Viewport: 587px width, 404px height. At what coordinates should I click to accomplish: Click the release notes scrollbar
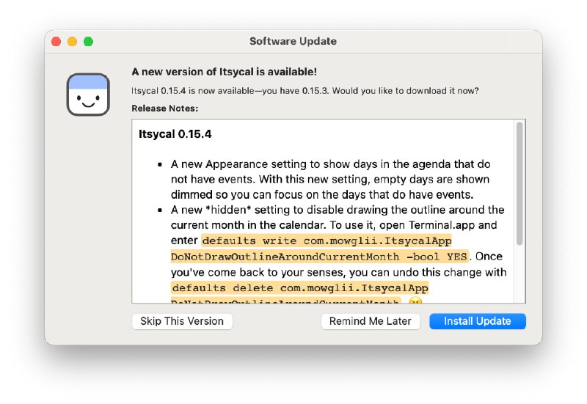pos(519,183)
